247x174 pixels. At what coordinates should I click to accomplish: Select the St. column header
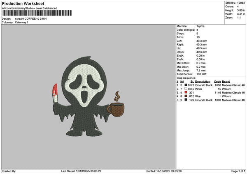pos(192,82)
